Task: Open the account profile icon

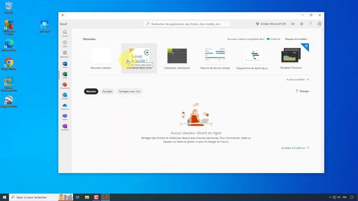Action: pyautogui.click(x=319, y=23)
